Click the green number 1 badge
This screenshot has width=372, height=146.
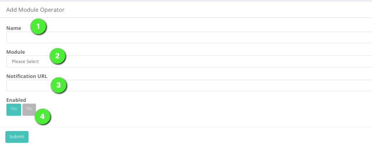coord(38,26)
